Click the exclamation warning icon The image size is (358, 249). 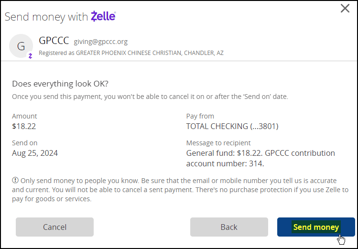point(15,180)
